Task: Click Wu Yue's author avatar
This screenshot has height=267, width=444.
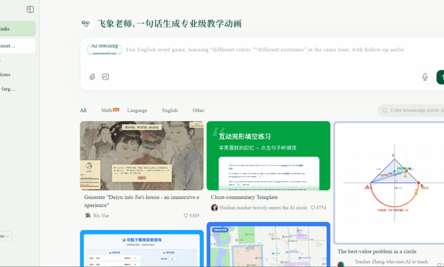Action: pos(88,216)
